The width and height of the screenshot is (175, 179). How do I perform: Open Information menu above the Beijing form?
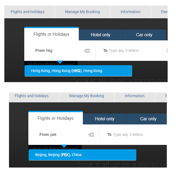coord(135,96)
